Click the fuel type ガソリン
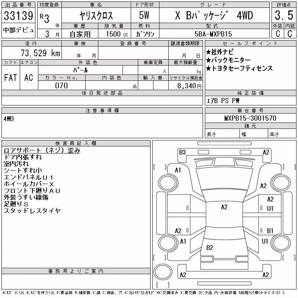 coord(145,34)
